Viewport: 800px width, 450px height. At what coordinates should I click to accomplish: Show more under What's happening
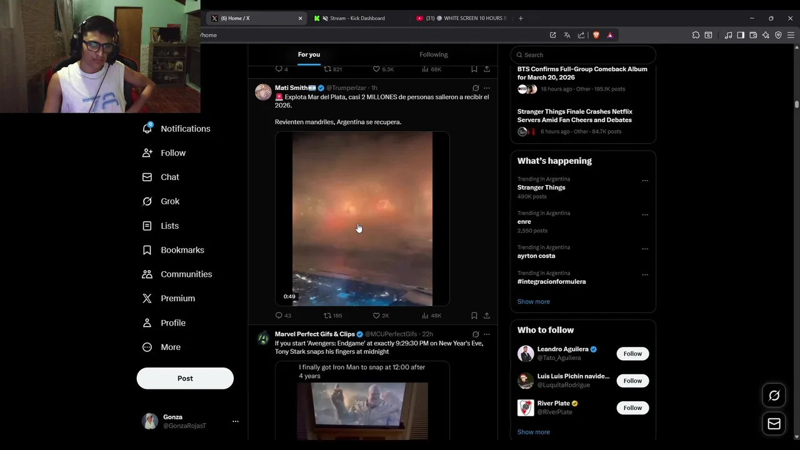[x=534, y=302]
